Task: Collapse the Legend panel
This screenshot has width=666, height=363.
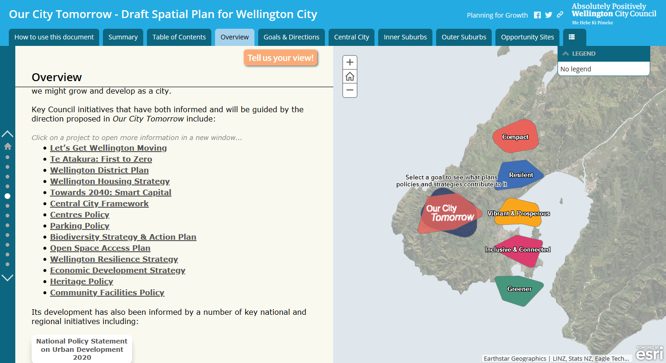Action: click(565, 54)
